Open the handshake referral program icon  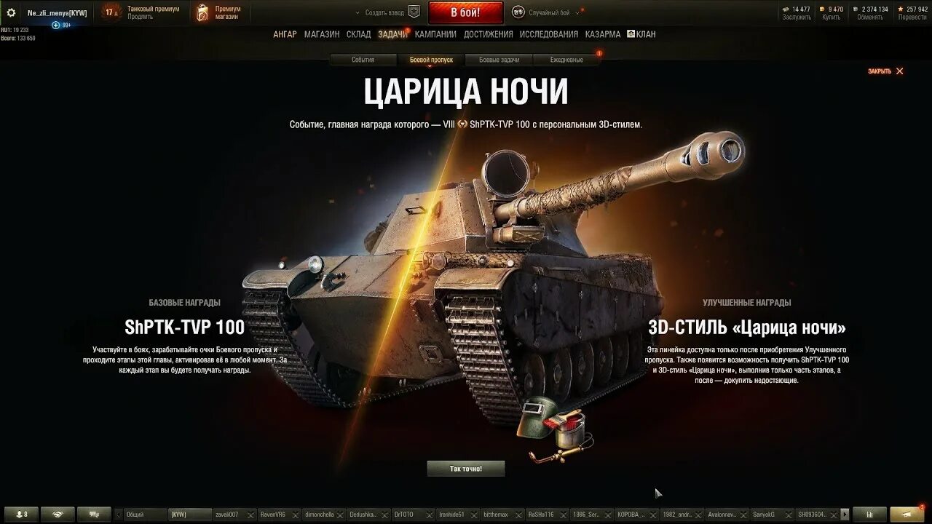pos(58,514)
